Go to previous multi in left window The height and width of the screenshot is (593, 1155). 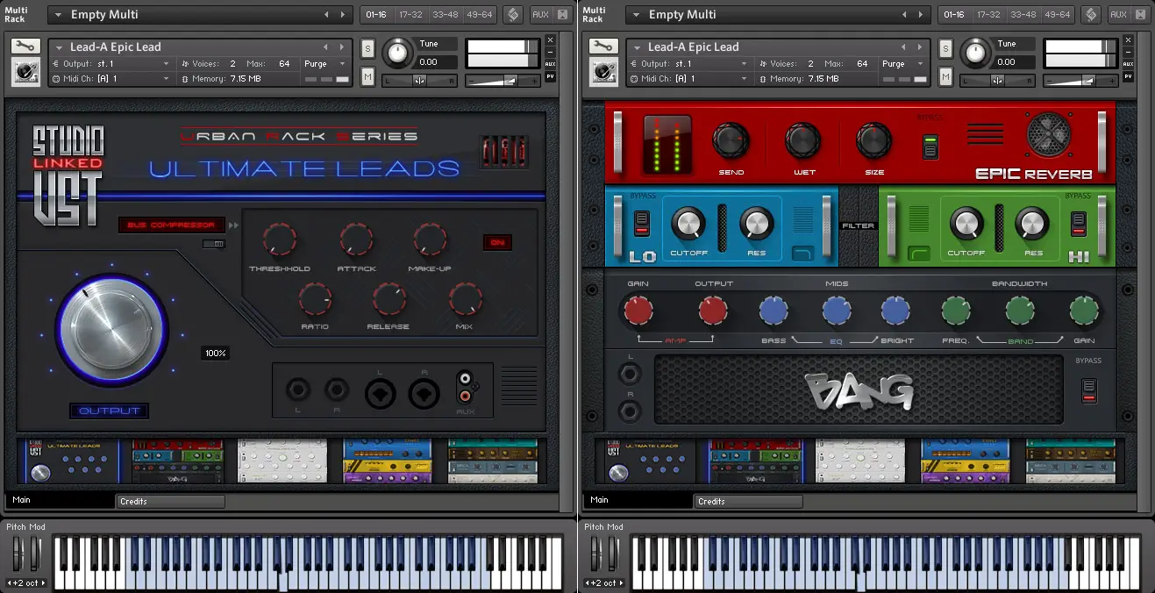point(328,15)
